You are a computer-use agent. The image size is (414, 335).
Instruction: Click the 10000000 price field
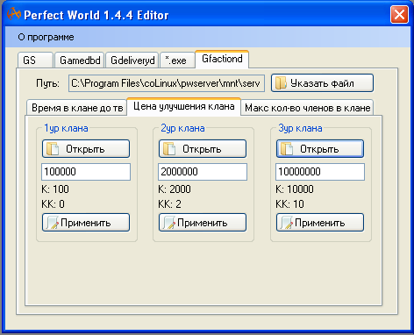point(320,172)
